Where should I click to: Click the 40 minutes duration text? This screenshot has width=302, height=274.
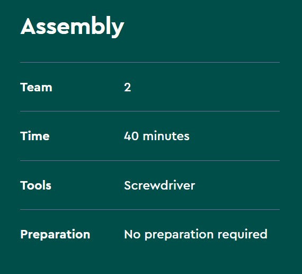(x=157, y=136)
